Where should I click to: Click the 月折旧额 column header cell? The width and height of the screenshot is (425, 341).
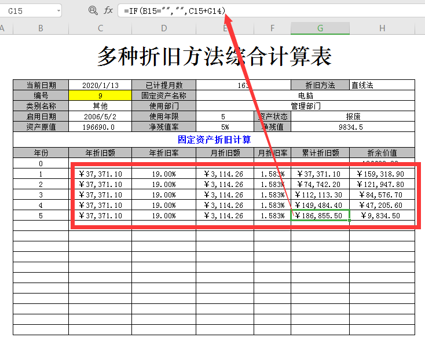pyautogui.click(x=225, y=153)
